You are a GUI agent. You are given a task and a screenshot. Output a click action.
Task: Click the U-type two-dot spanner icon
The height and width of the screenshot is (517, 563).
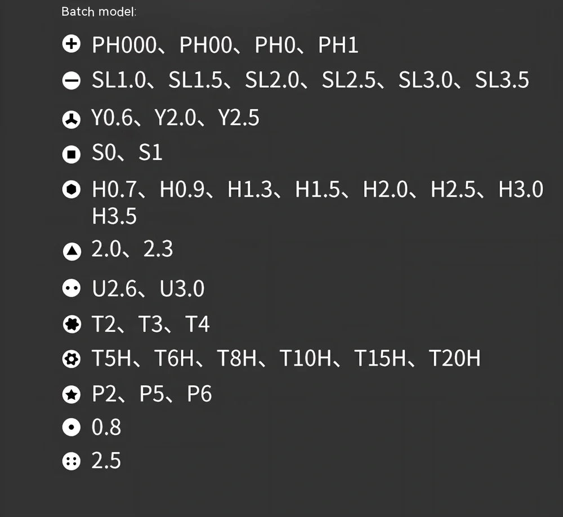tap(72, 289)
